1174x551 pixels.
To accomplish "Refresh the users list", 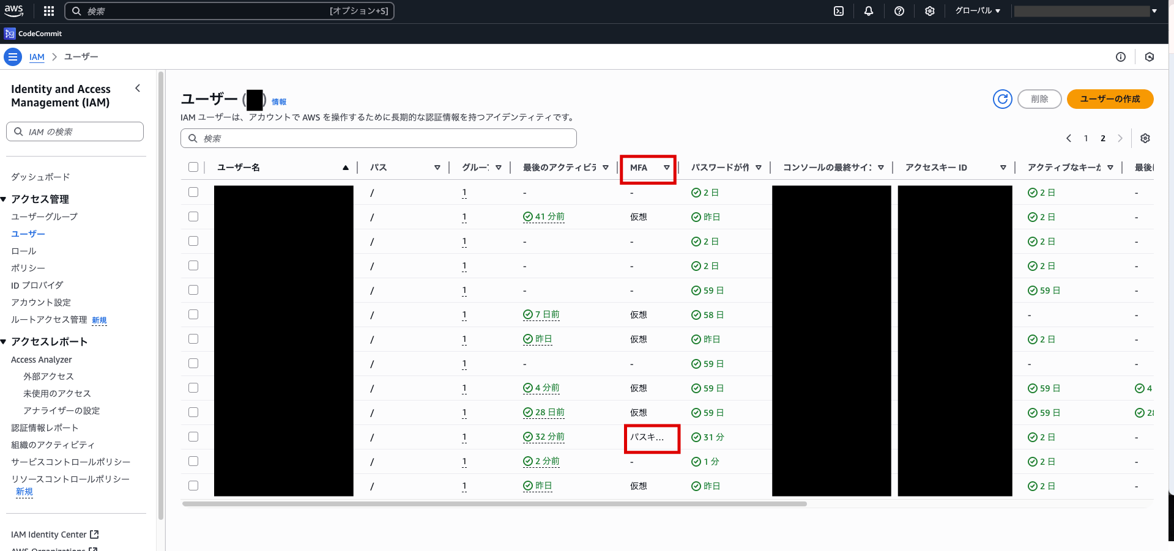I will [x=1003, y=99].
